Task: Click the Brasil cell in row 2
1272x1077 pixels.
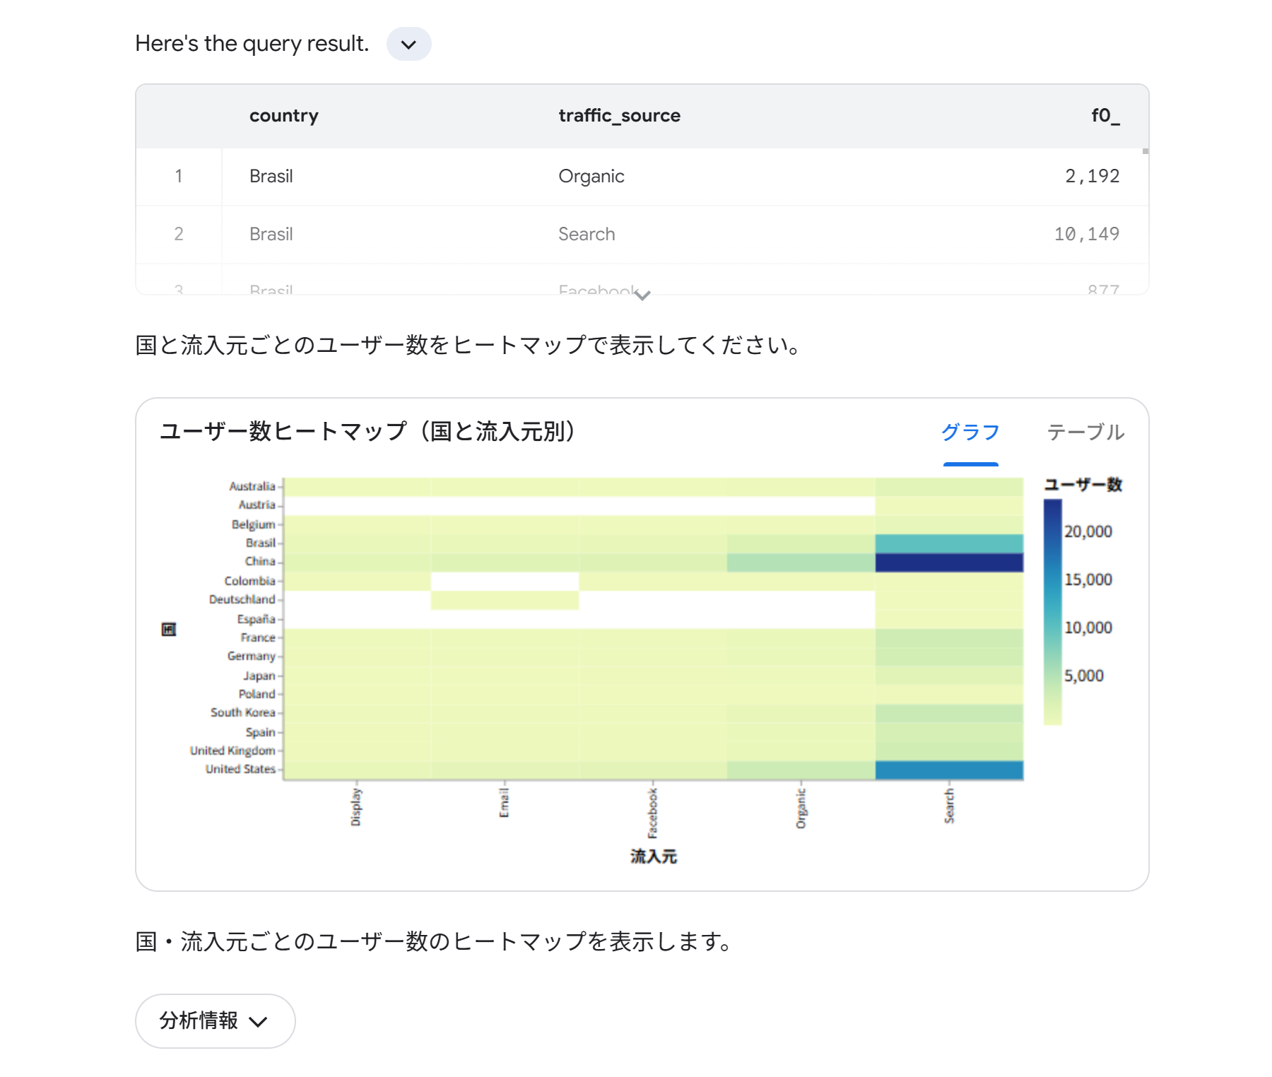Action: pyautogui.click(x=271, y=234)
